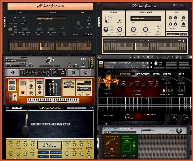This screenshot has height=161, width=193.
Task: Click Strum history forward arrow
Action: (x=32, y=66)
